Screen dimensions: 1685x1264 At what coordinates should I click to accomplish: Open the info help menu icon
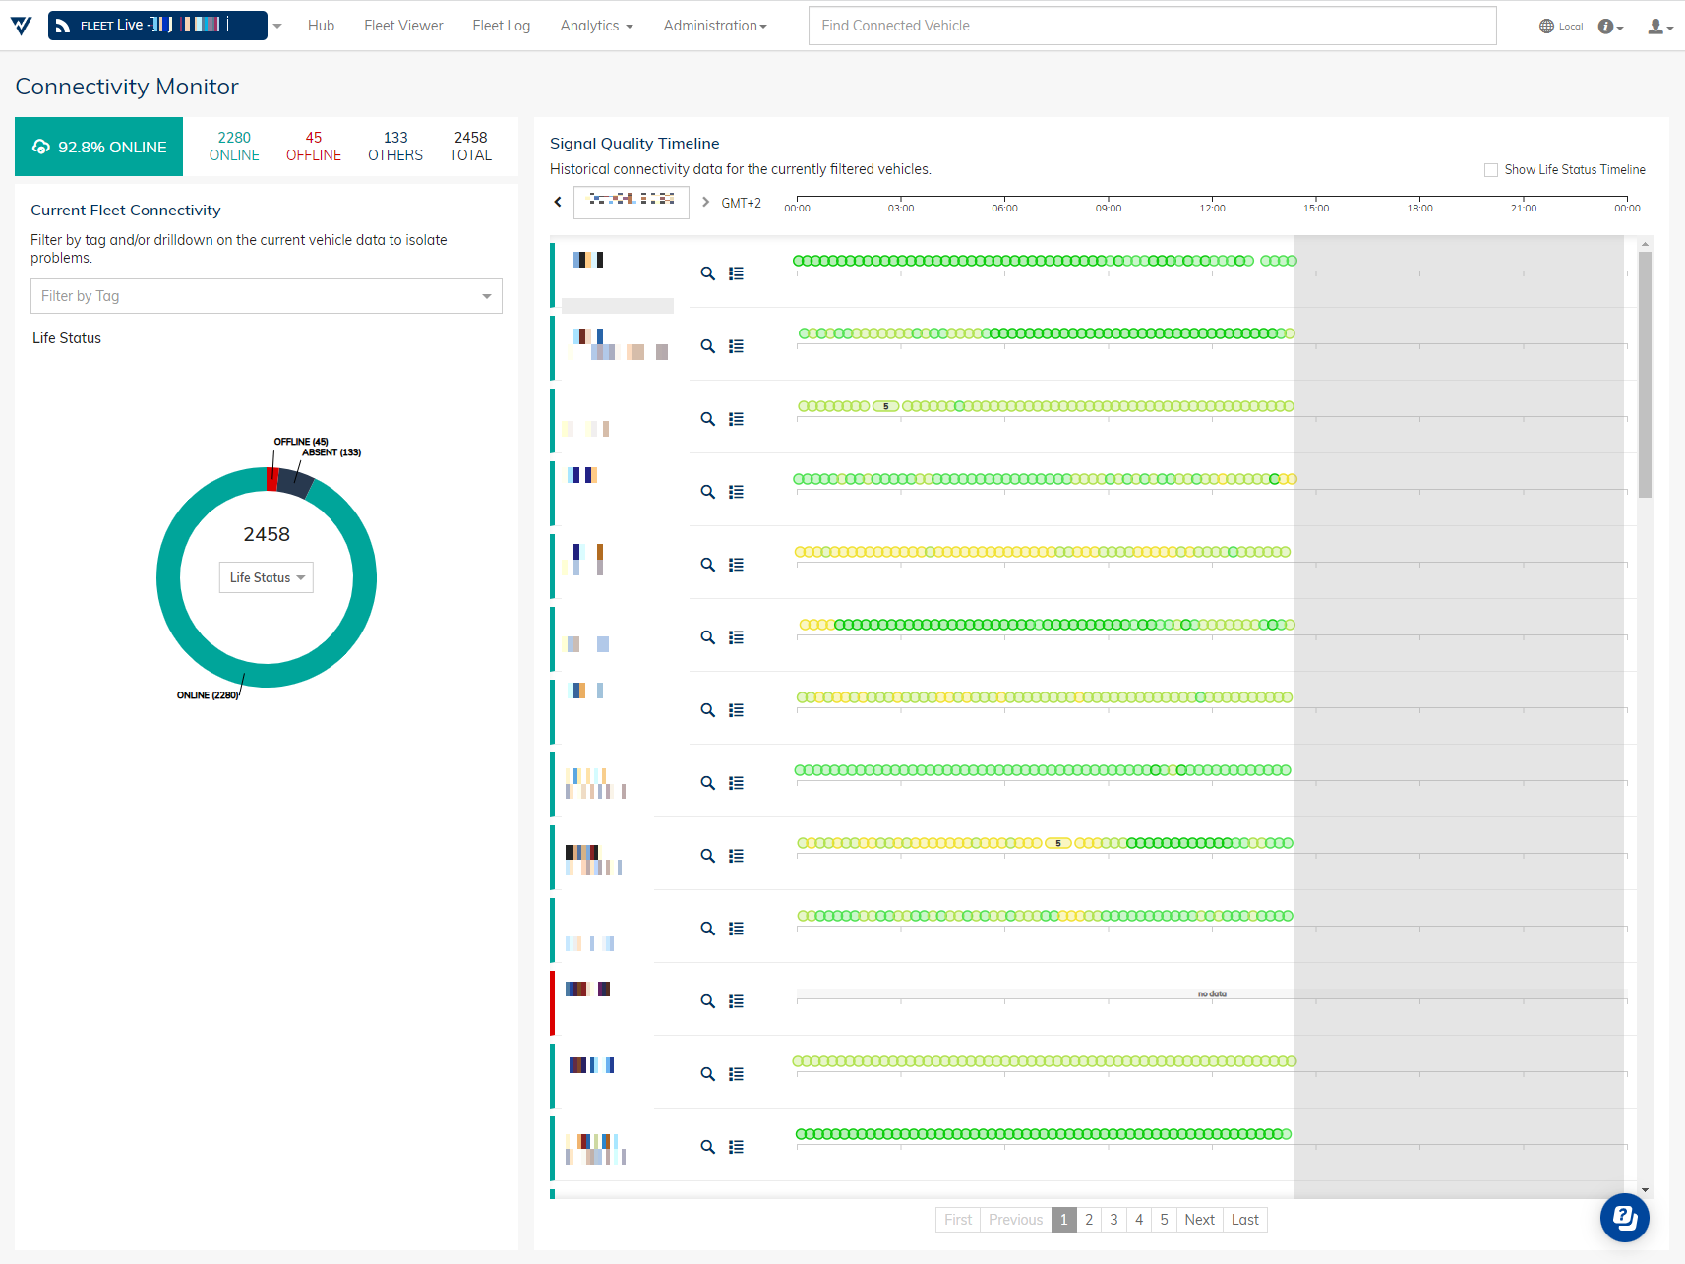click(x=1610, y=27)
